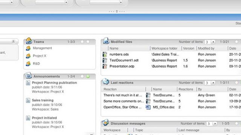Open numbers.ods file name

tap(119, 54)
